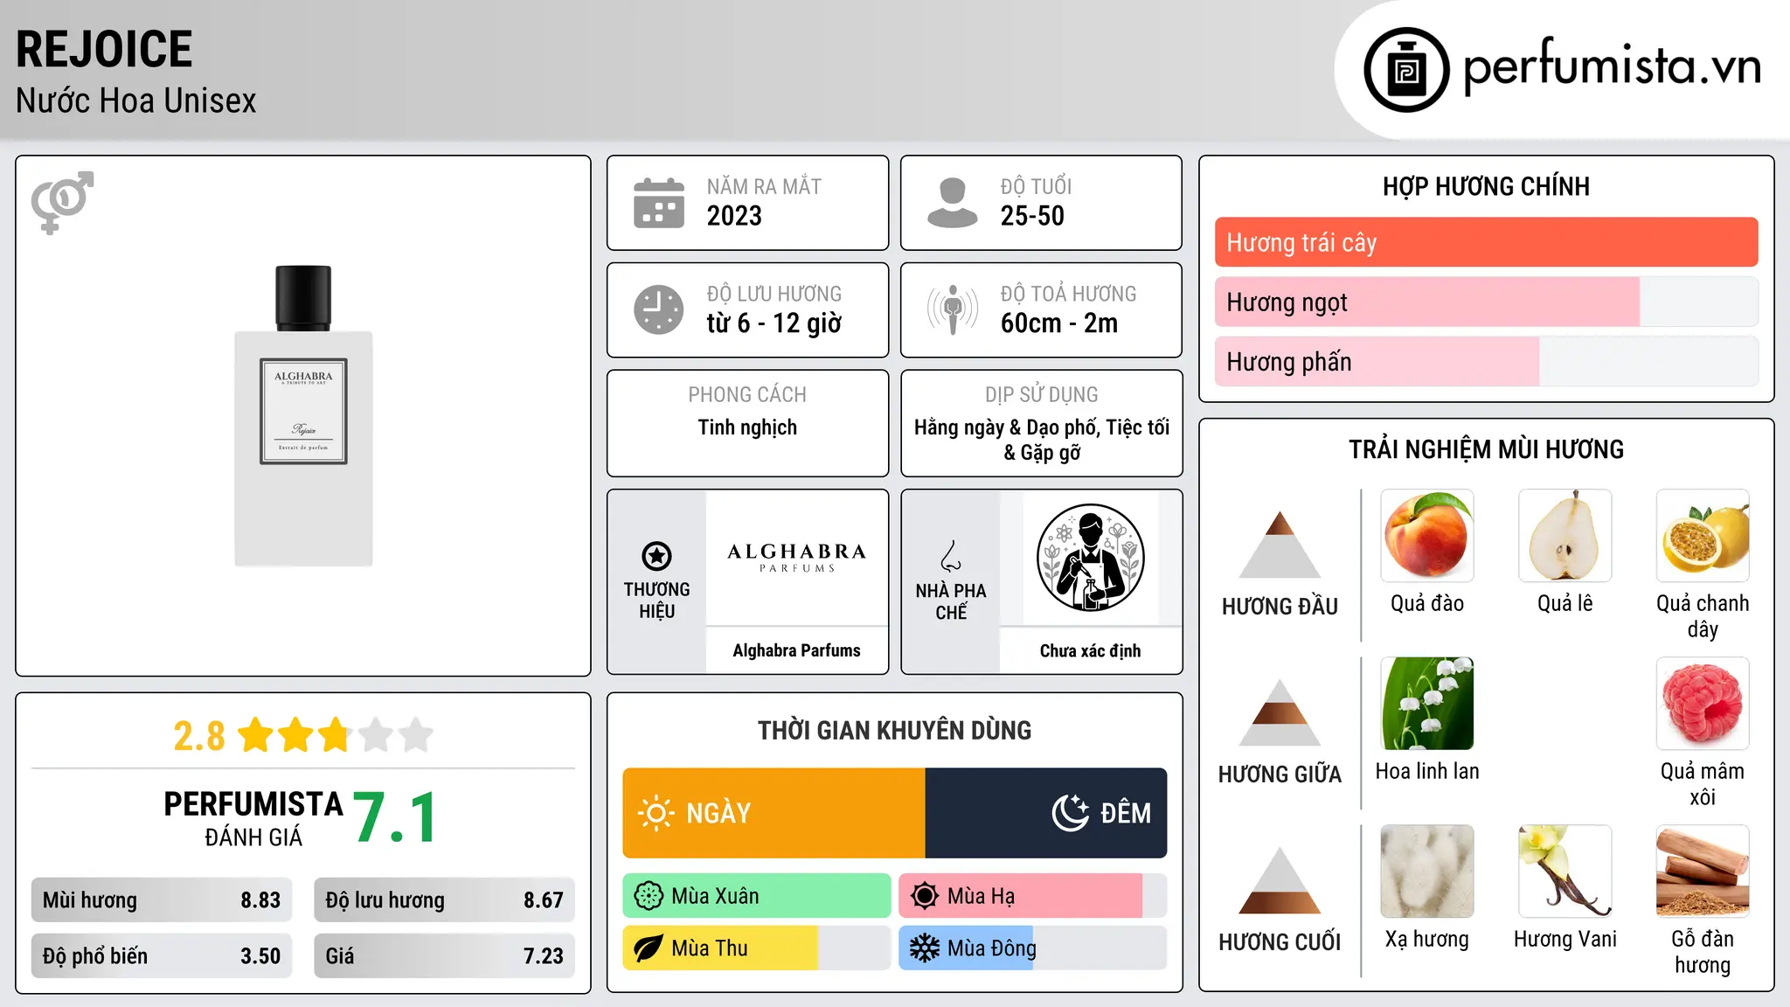Click the Độ lưu hương 8.67 score row
The image size is (1790, 1007).
pyautogui.click(x=444, y=900)
